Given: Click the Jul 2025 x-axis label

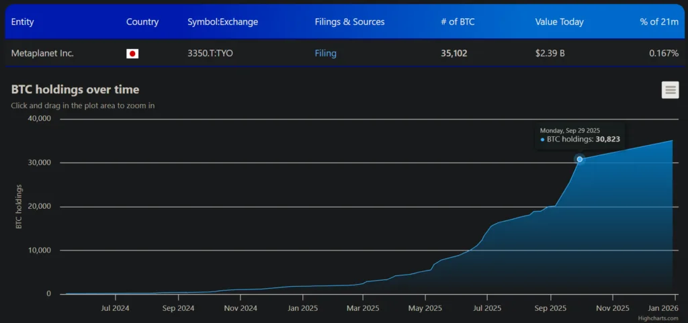Looking at the screenshot, I should 487,308.
